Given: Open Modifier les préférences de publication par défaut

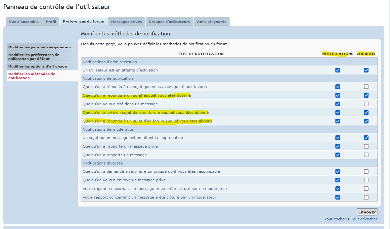Looking at the screenshot, I should (x=34, y=57).
